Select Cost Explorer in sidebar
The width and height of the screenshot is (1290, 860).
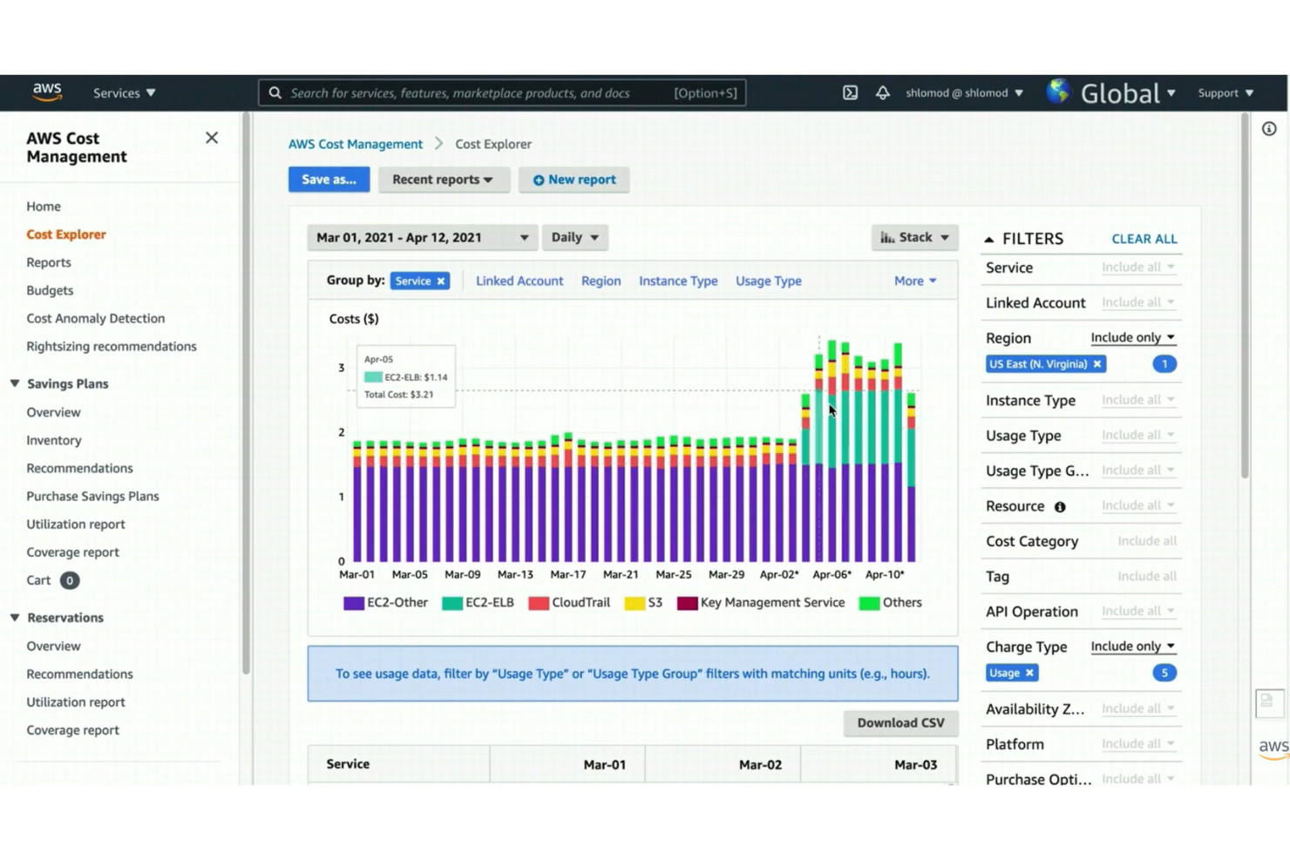pyautogui.click(x=66, y=234)
